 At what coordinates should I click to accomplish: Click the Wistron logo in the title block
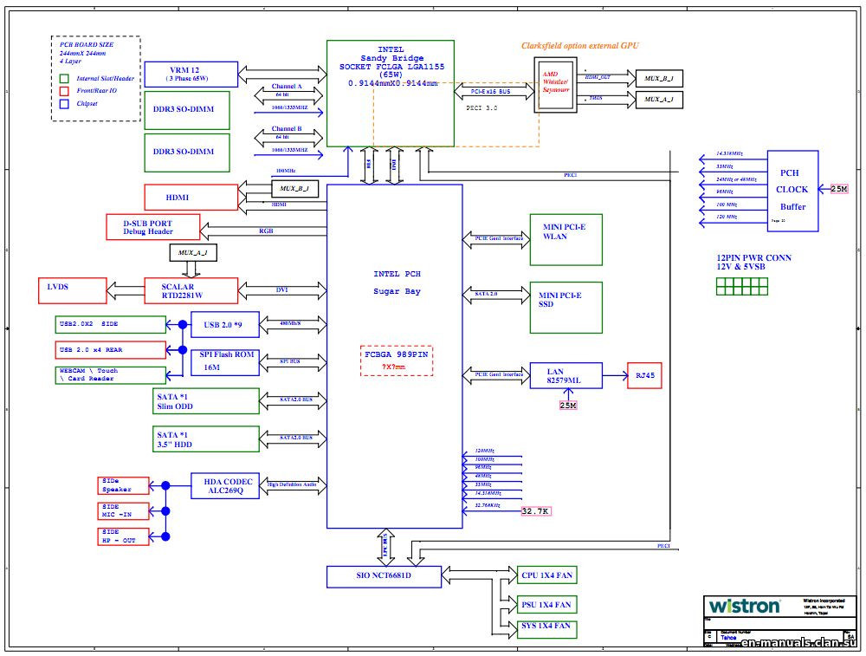[x=744, y=606]
